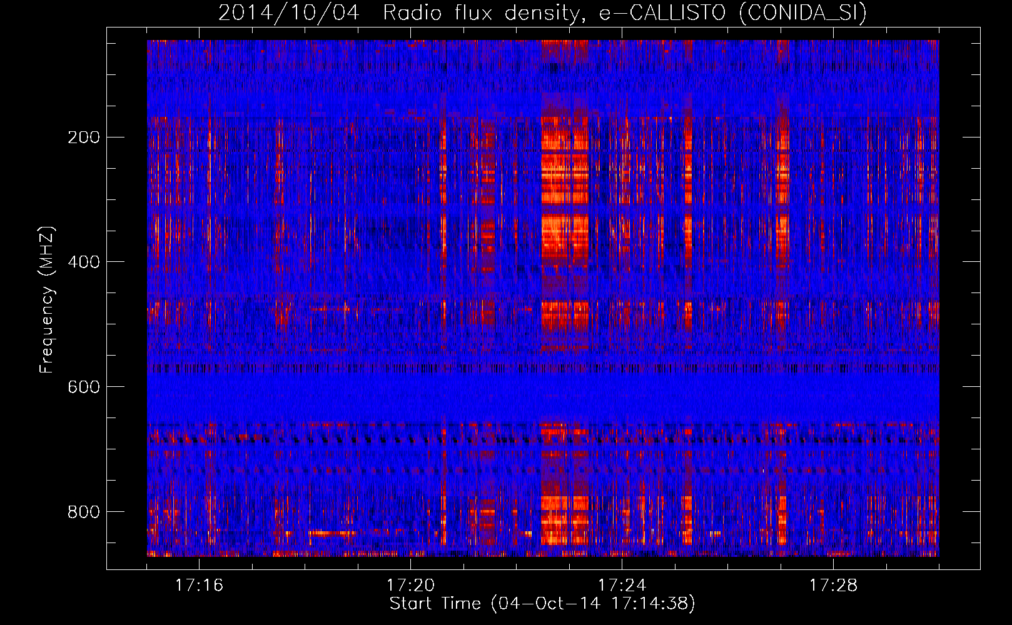This screenshot has width=1012, height=625.
Task: Click the plot title "Radio flux density, e-CALLISTO (CONIDA_SI)"
Action: point(625,12)
